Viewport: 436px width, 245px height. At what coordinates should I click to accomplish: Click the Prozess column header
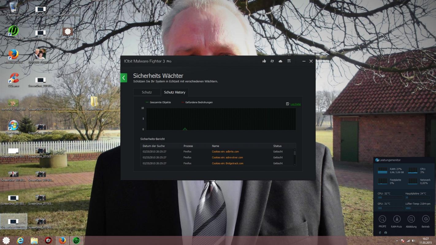pos(188,146)
